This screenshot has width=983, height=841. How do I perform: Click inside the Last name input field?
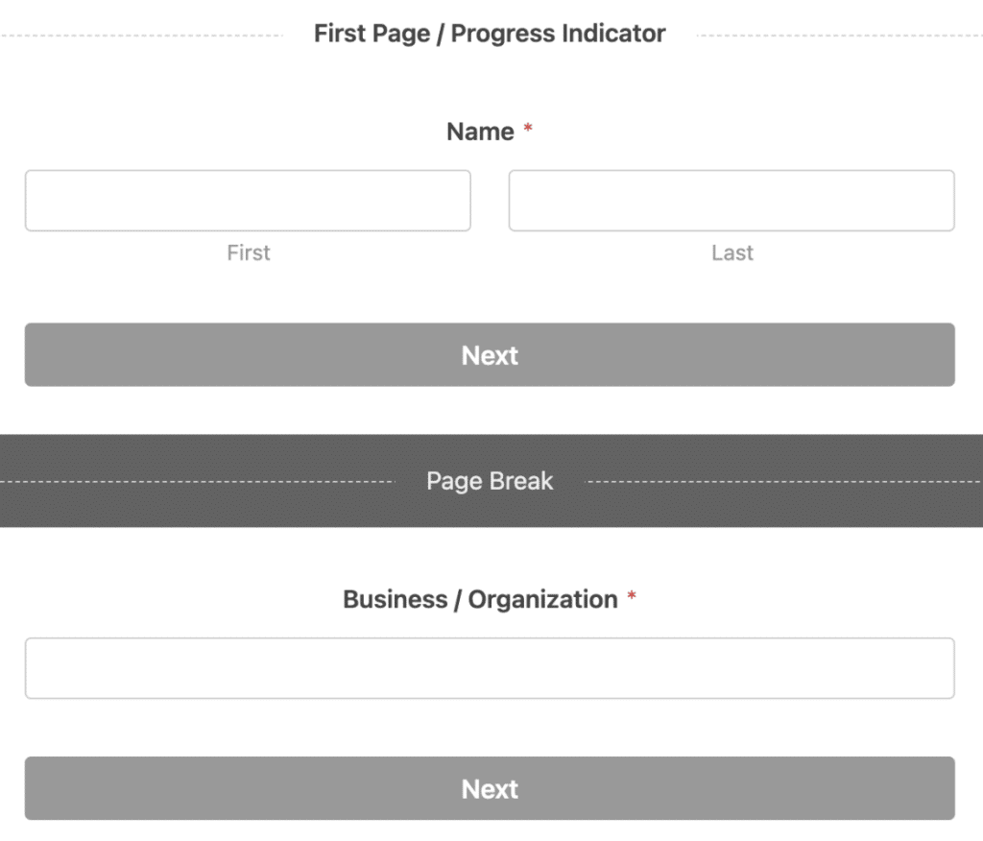point(731,201)
